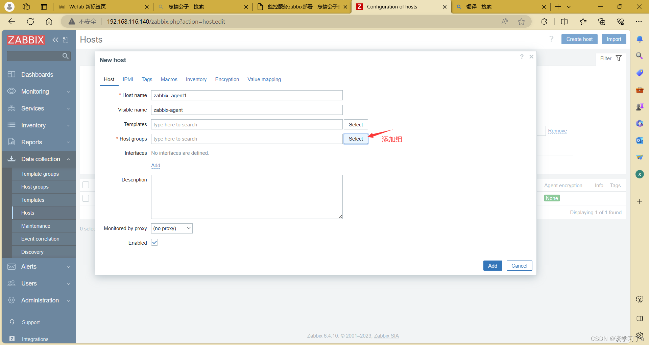The width and height of the screenshot is (649, 345).
Task: Tick the select-all hosts header checkbox
Action: [x=86, y=185]
